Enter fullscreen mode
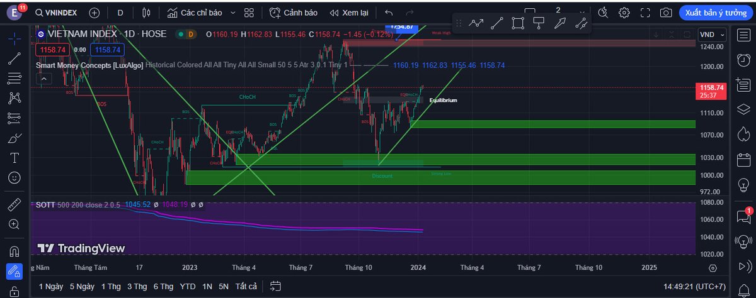Screen dimensions: 756x298 click(644, 13)
